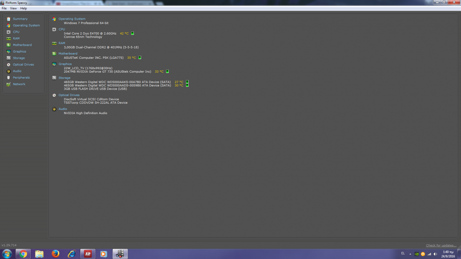The height and width of the screenshot is (259, 461).
Task: Click the Storage heading link in summary
Action: (x=64, y=78)
